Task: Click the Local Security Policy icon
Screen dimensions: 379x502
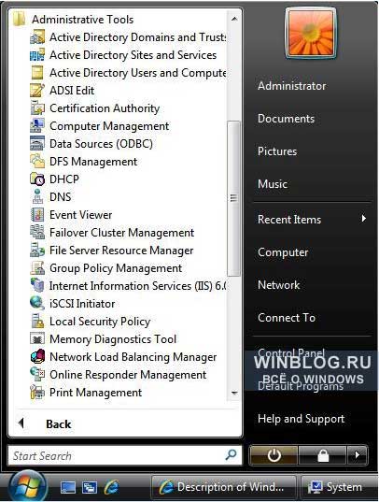Action: click(37, 322)
